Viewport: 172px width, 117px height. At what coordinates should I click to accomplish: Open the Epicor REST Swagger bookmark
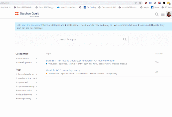45,7
